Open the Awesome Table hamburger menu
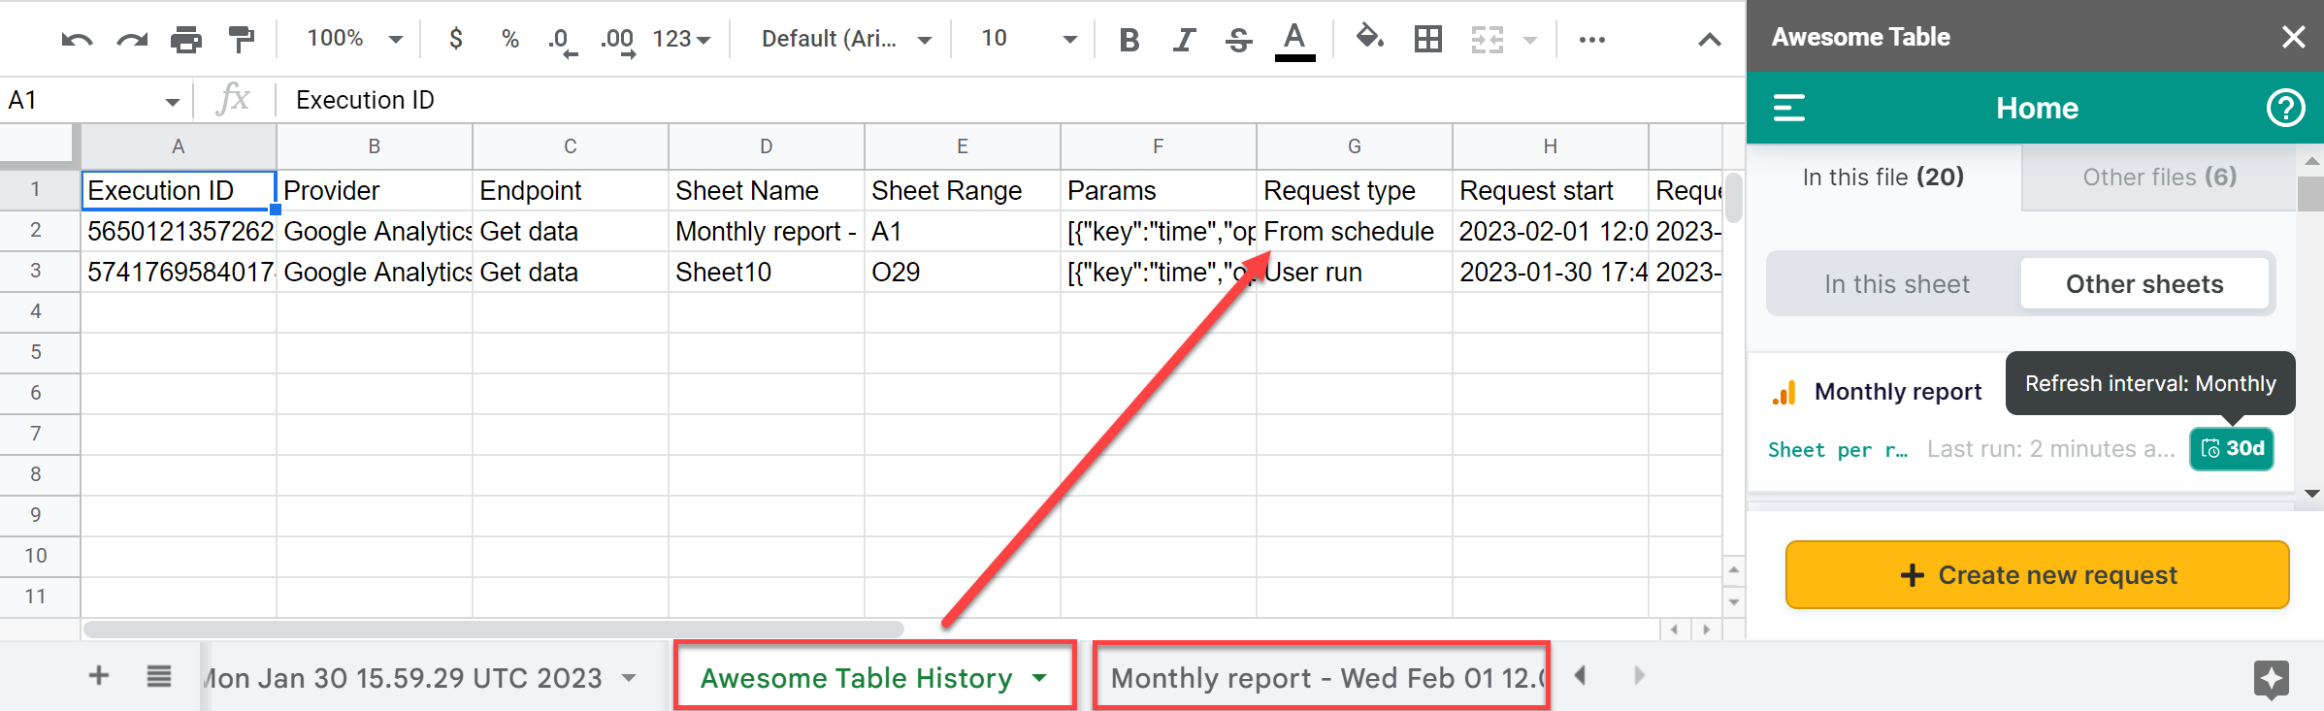The width and height of the screenshot is (2324, 711). (1788, 108)
